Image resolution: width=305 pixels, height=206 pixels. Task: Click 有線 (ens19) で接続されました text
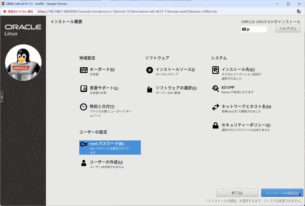coord(241,111)
